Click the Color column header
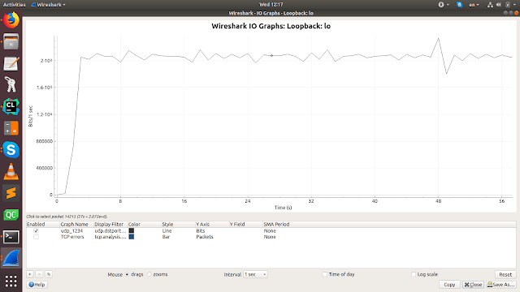The image size is (520, 292). click(145, 224)
